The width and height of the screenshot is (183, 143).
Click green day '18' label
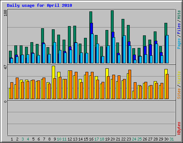point(102,139)
